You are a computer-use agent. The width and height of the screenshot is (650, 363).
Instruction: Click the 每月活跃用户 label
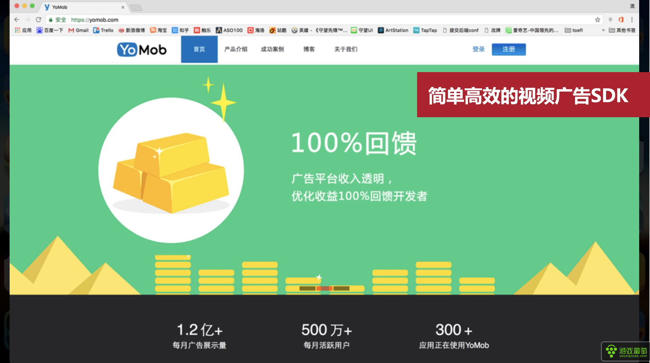(x=326, y=345)
